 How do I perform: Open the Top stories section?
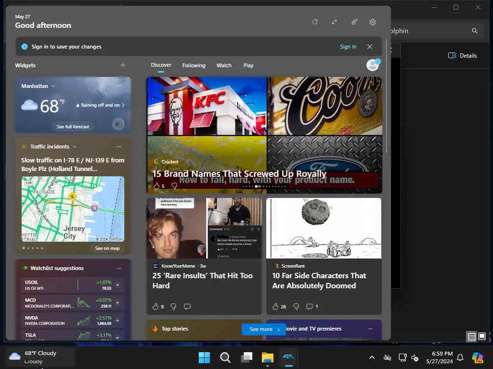pyautogui.click(x=175, y=329)
